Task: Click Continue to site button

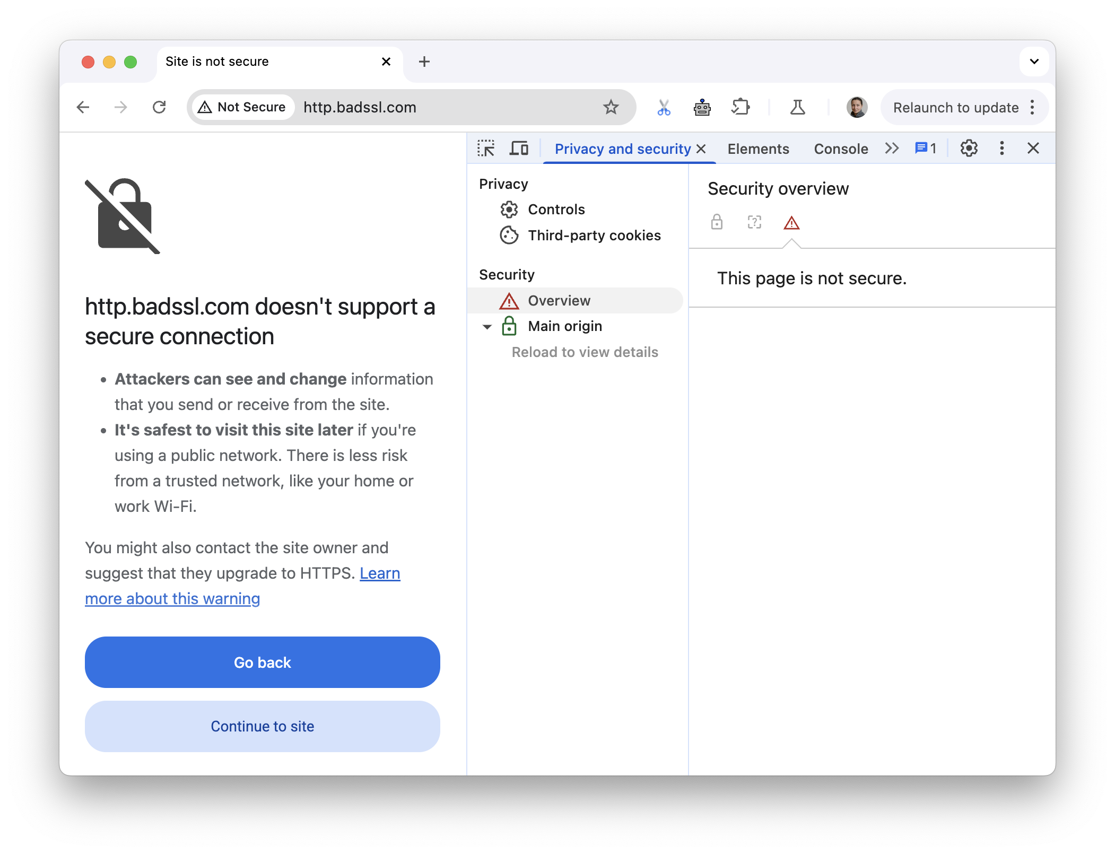Action: 262,726
